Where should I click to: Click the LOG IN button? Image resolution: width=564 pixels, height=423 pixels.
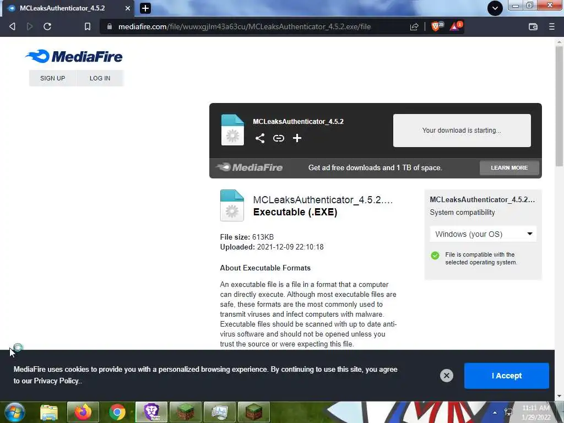(100, 78)
